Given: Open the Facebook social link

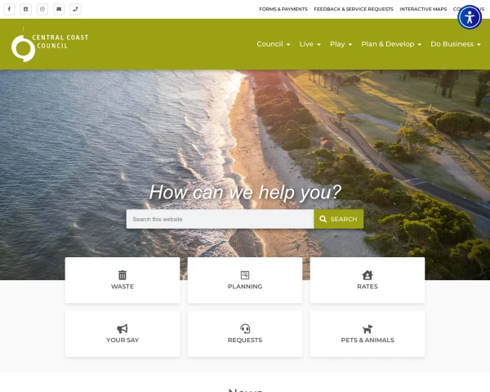Looking at the screenshot, I should [9, 9].
